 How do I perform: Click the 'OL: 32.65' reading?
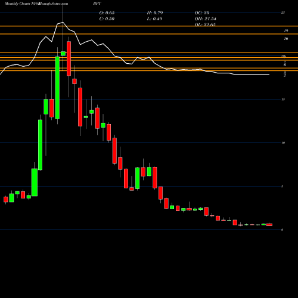tap(205, 24)
